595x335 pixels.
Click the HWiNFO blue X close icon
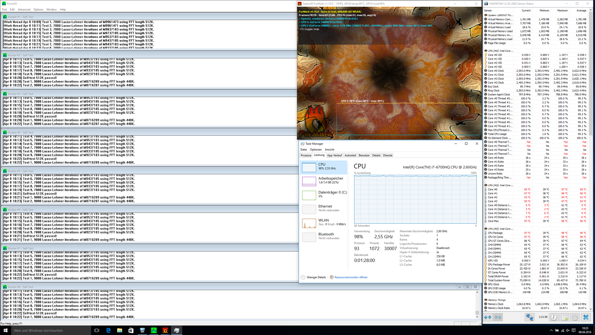(x=586, y=317)
